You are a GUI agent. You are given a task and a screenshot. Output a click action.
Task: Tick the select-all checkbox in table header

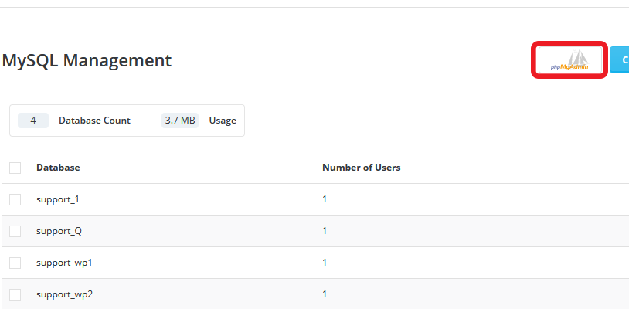tap(15, 168)
